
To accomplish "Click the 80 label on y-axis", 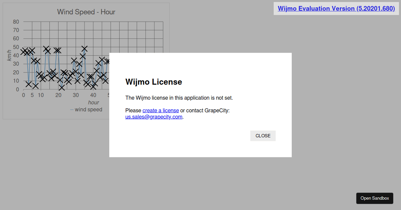I will tap(16, 22).
